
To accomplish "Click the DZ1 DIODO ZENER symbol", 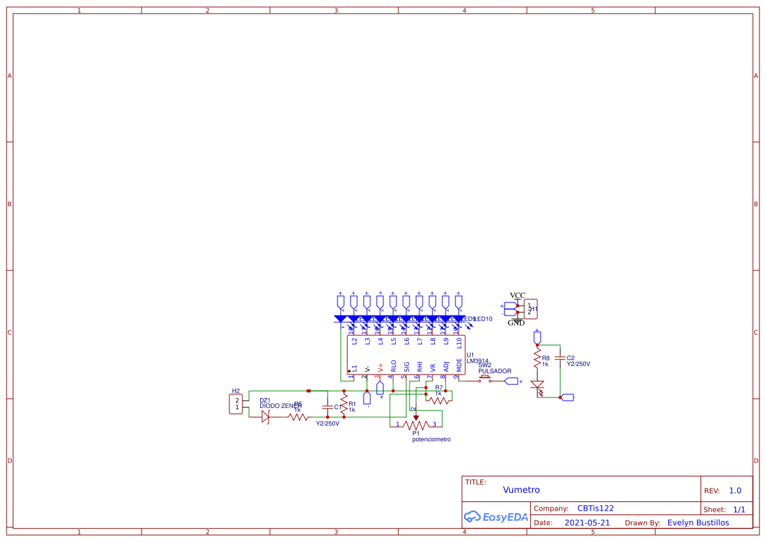I will click(x=266, y=417).
